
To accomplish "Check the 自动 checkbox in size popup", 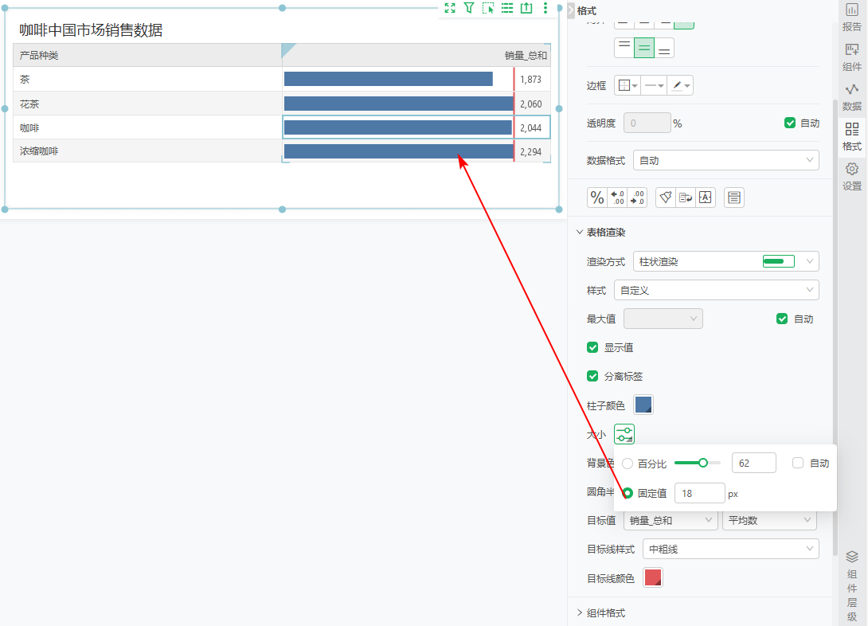I will point(798,464).
